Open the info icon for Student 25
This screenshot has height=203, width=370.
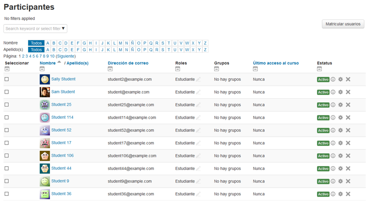(333, 105)
